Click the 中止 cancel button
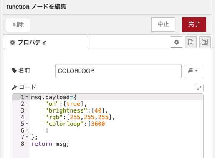Screen dimensions: 215x158 click(163, 24)
